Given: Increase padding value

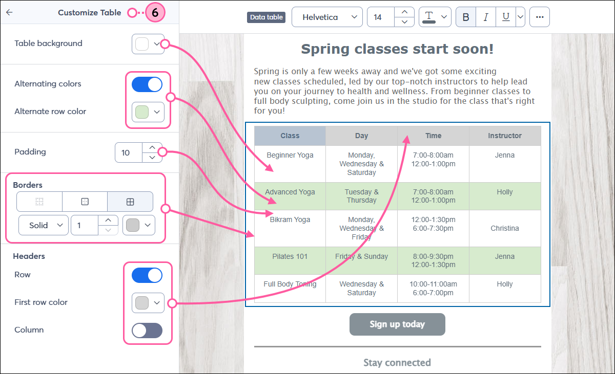Looking at the screenshot, I should [x=152, y=147].
